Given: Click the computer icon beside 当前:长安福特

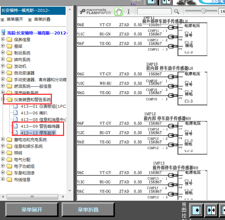Looking at the screenshot, I should click(x=3, y=33).
